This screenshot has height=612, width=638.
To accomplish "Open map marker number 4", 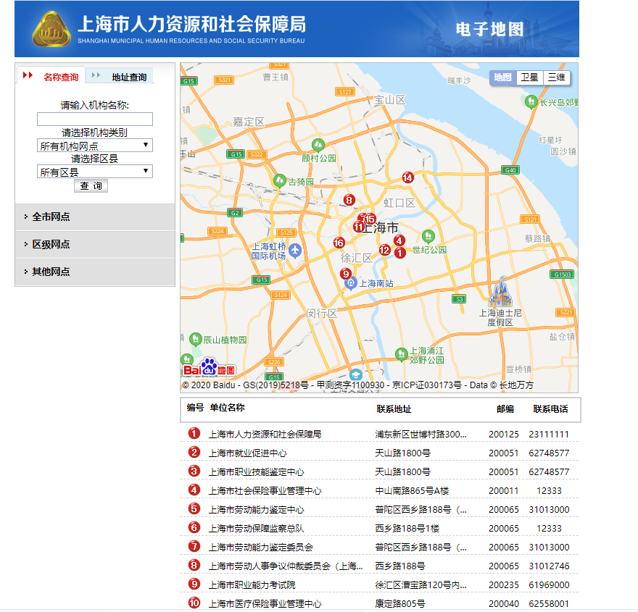I will coord(399,240).
